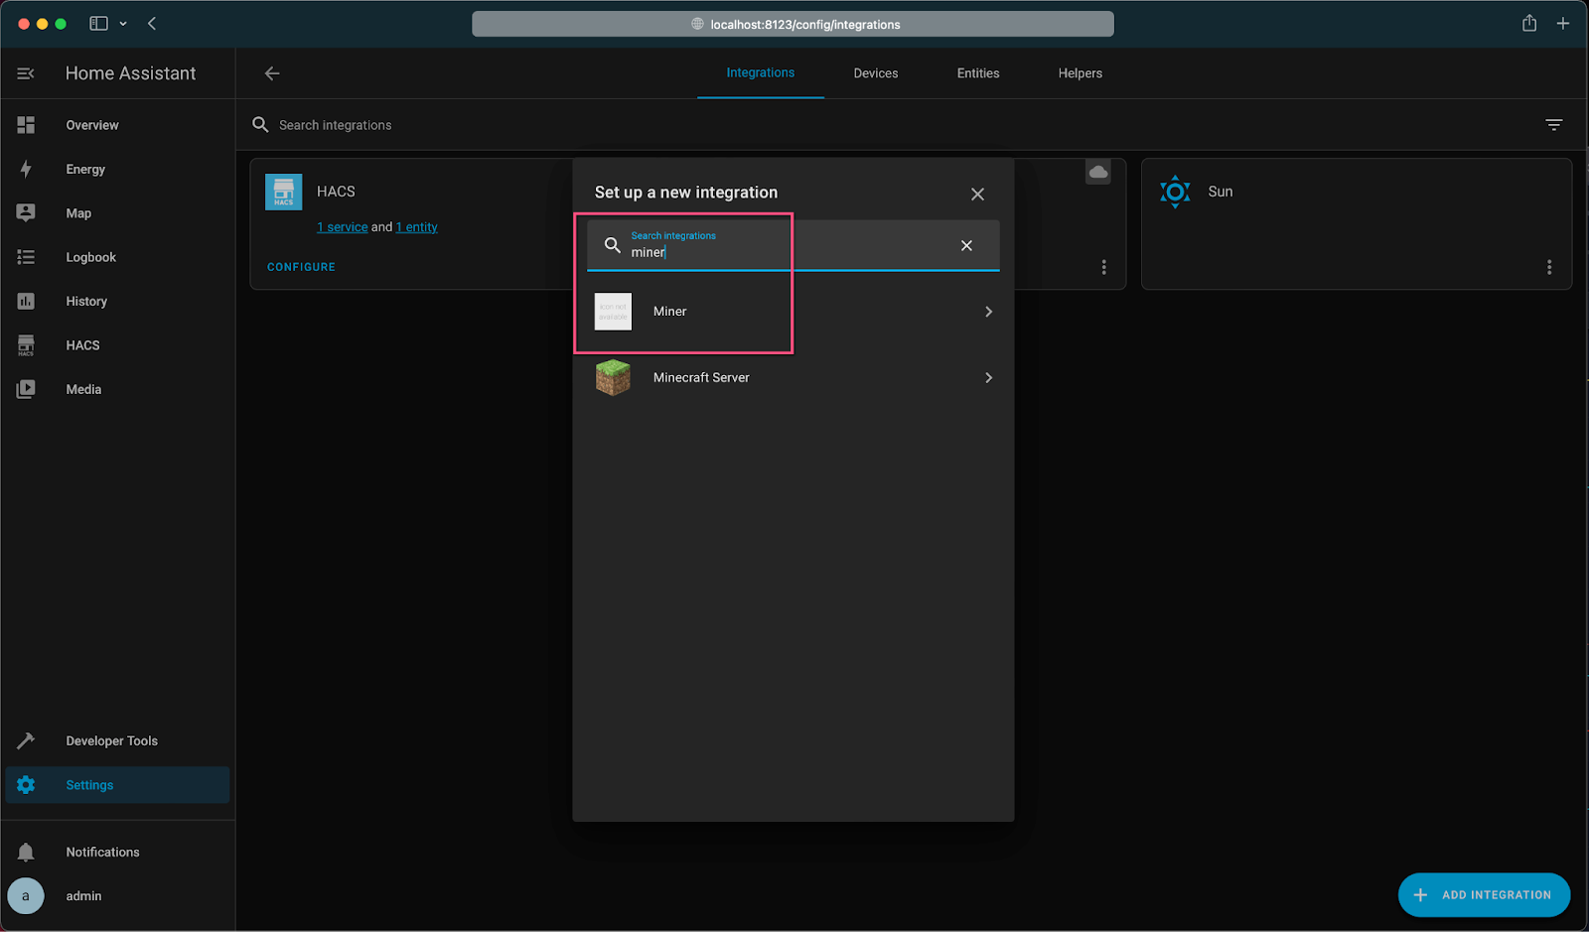Open the HACS 1 entity link

[x=417, y=227]
